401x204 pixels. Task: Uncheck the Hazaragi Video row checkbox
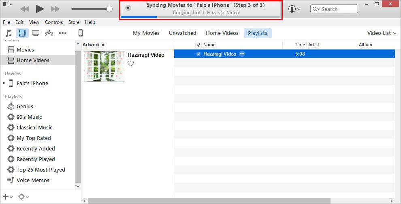pos(198,54)
